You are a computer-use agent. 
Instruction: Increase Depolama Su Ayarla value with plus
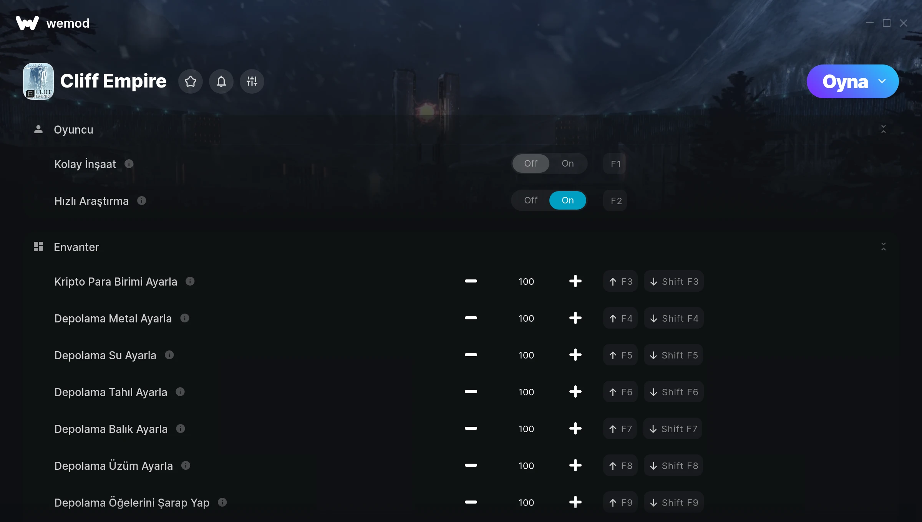click(575, 355)
